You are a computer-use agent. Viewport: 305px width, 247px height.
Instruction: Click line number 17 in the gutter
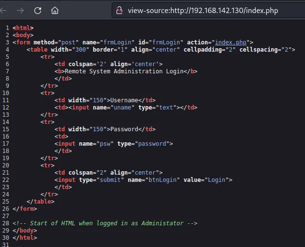coord(6,144)
